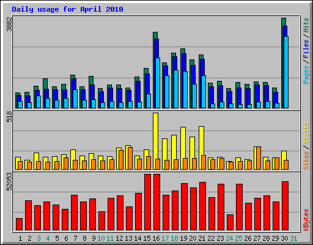Click the orange sites bar for day 13
The height and width of the screenshot is (245, 313).
click(x=130, y=158)
